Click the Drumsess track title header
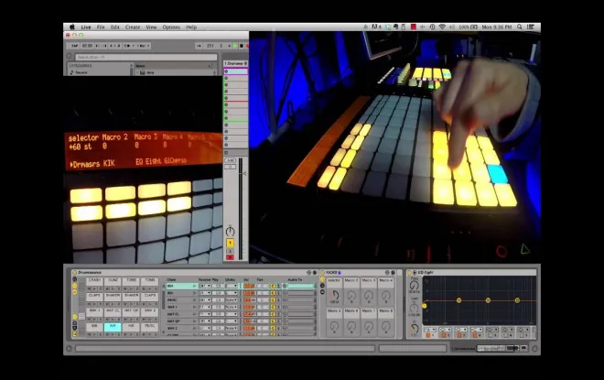 pos(235,63)
